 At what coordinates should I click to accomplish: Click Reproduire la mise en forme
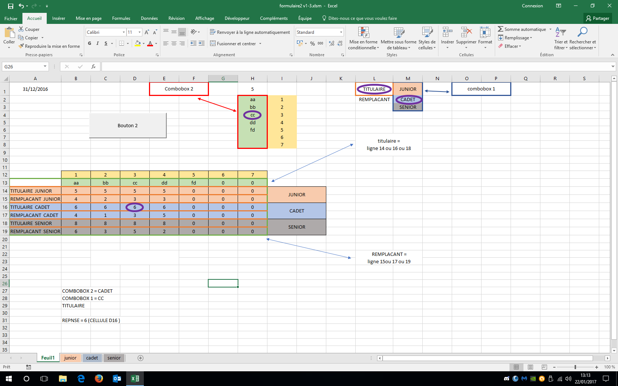[x=49, y=46]
